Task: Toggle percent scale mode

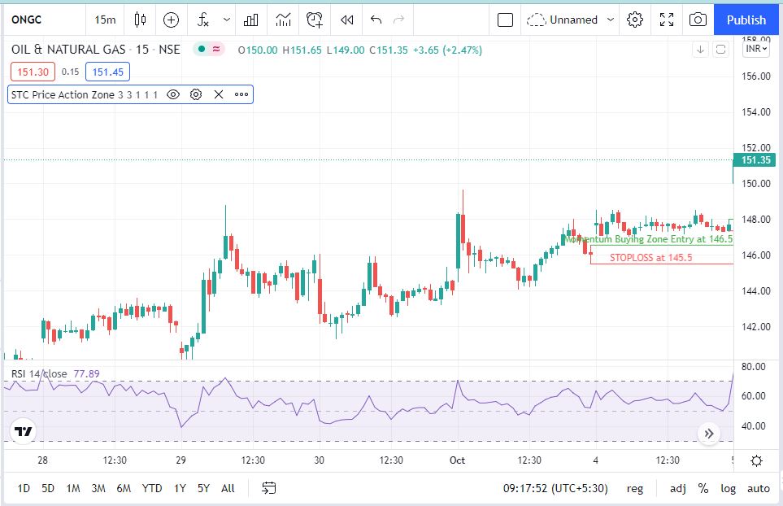Action: point(703,488)
